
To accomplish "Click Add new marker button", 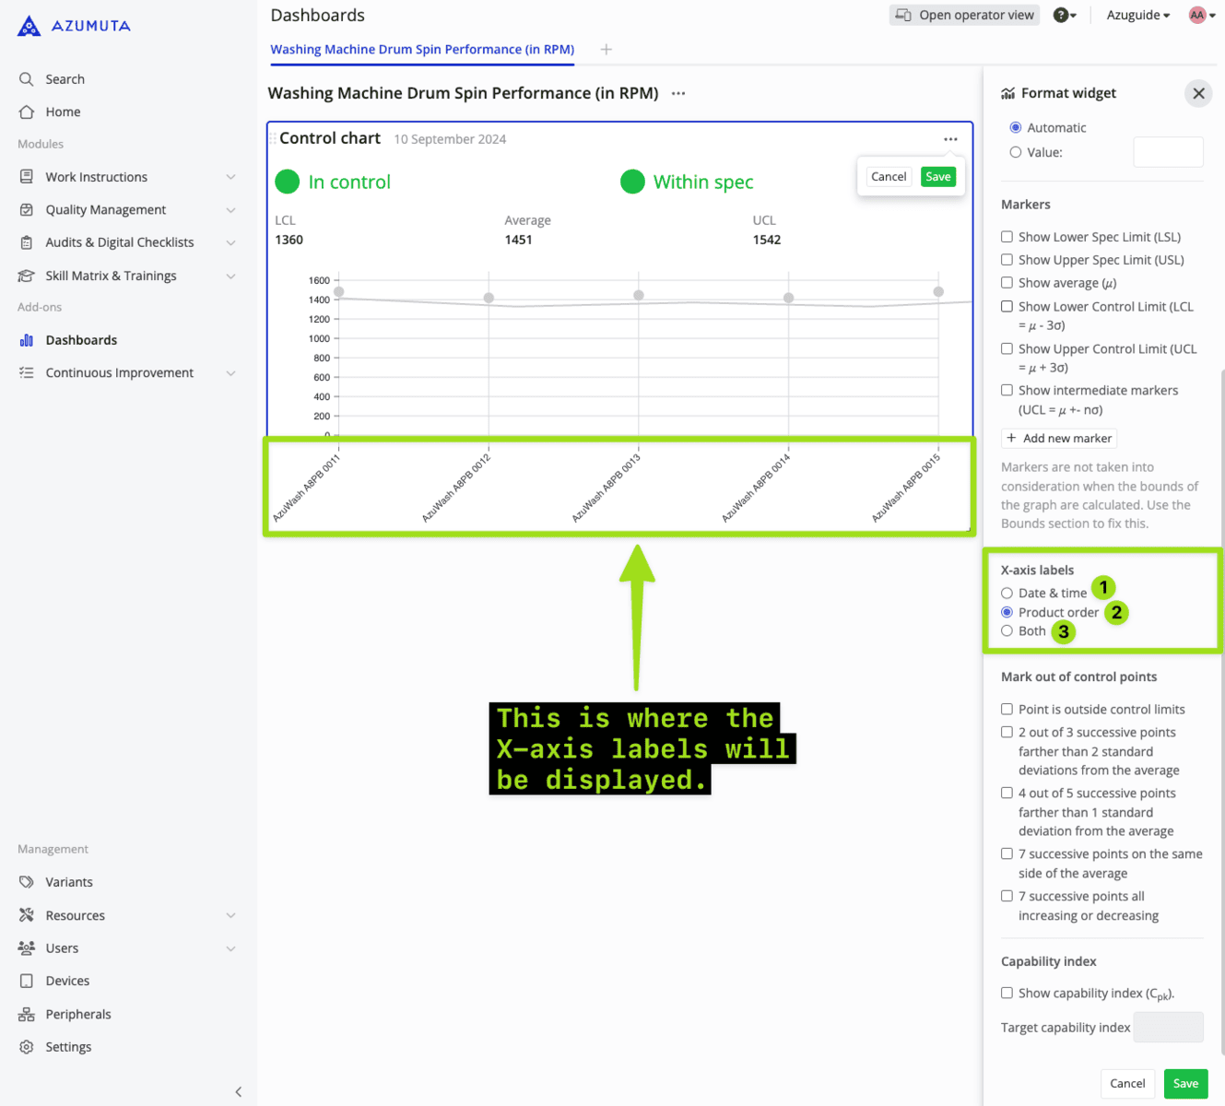I will point(1059,439).
